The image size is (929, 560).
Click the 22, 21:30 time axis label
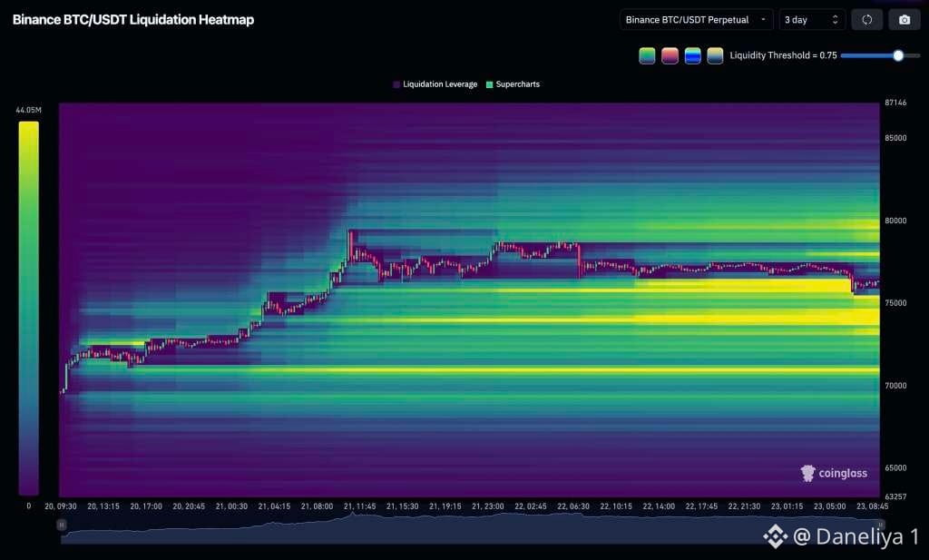tap(744, 506)
